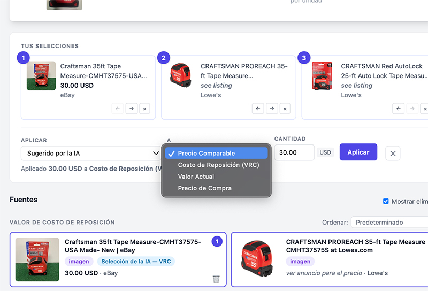The width and height of the screenshot is (428, 291).
Task: Open imagen tag on Lowe's source
Action: pos(300,261)
